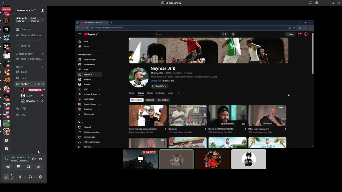Screen dimensions: 342x192
Task: Deafen audio with headphones icon
Action: [x=30, y=177]
